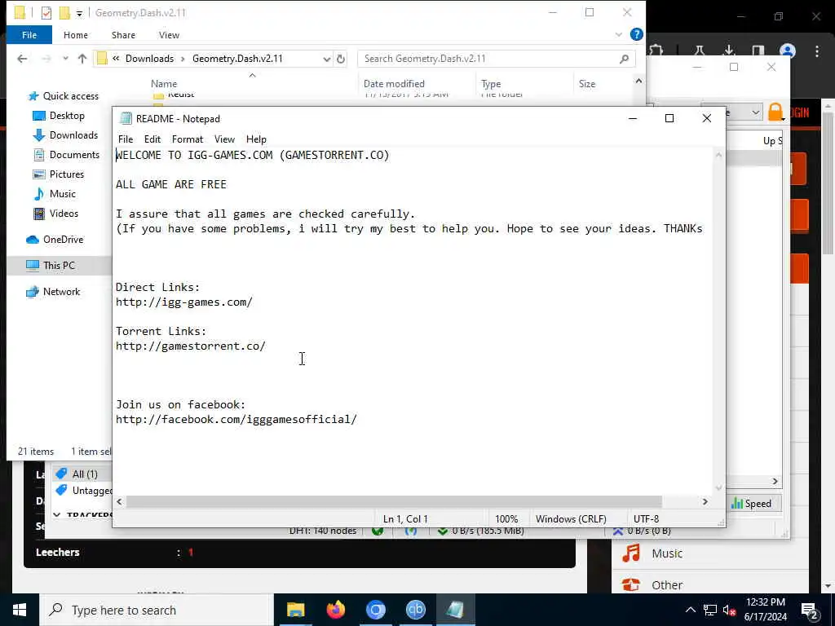Click the Properties checkmark icon in Explorer title bar
Image resolution: width=835 pixels, height=626 pixels.
point(46,13)
